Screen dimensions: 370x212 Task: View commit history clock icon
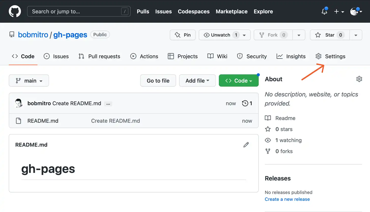[245, 103]
